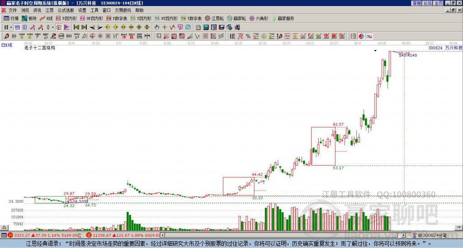Click the 82.57 price label

[x=338, y=124]
